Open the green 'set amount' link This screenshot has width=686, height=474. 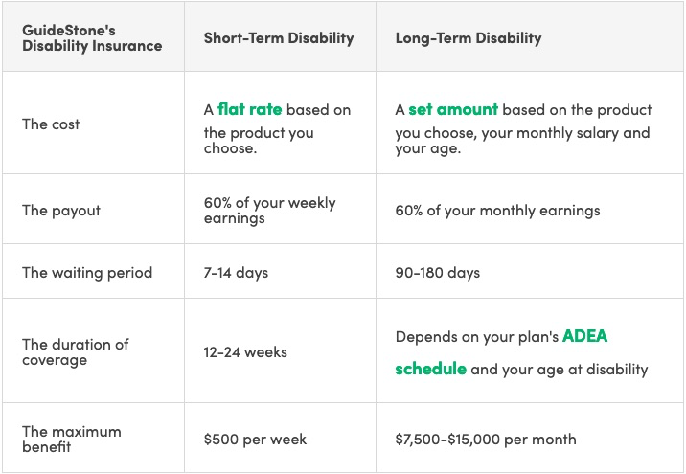(453, 109)
